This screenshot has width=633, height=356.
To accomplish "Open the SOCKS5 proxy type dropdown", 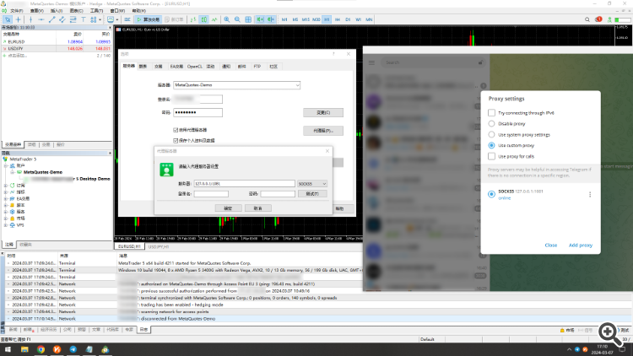I will coord(312,184).
